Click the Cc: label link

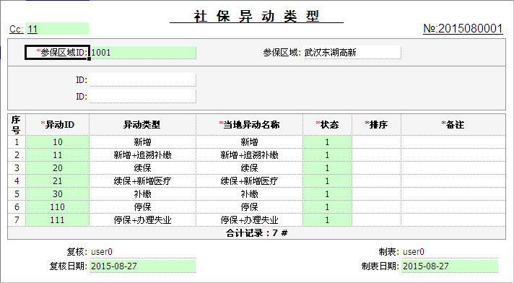coord(16,29)
